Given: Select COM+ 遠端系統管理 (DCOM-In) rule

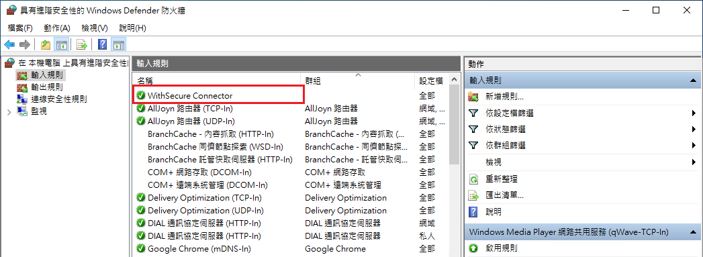Looking at the screenshot, I should tap(207, 185).
